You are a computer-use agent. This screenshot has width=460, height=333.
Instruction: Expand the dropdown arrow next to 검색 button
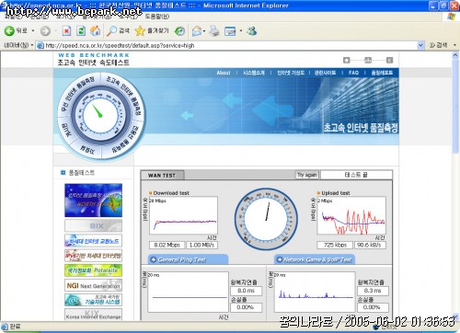point(454,45)
